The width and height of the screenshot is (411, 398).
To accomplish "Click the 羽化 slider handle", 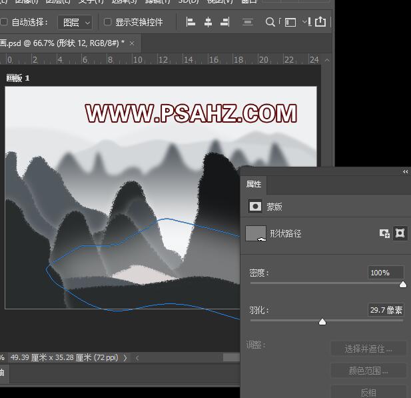I will (x=322, y=321).
